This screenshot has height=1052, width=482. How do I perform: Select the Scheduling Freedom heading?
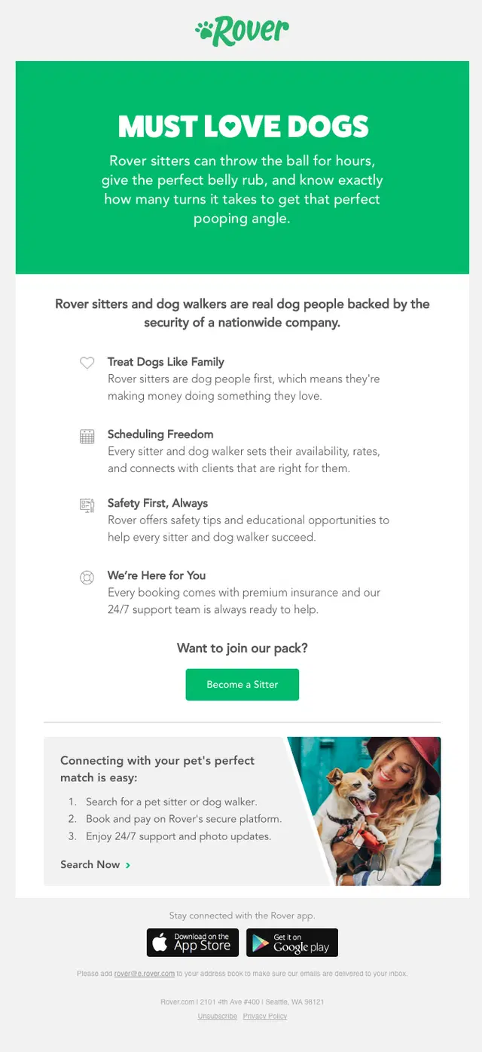(x=160, y=434)
